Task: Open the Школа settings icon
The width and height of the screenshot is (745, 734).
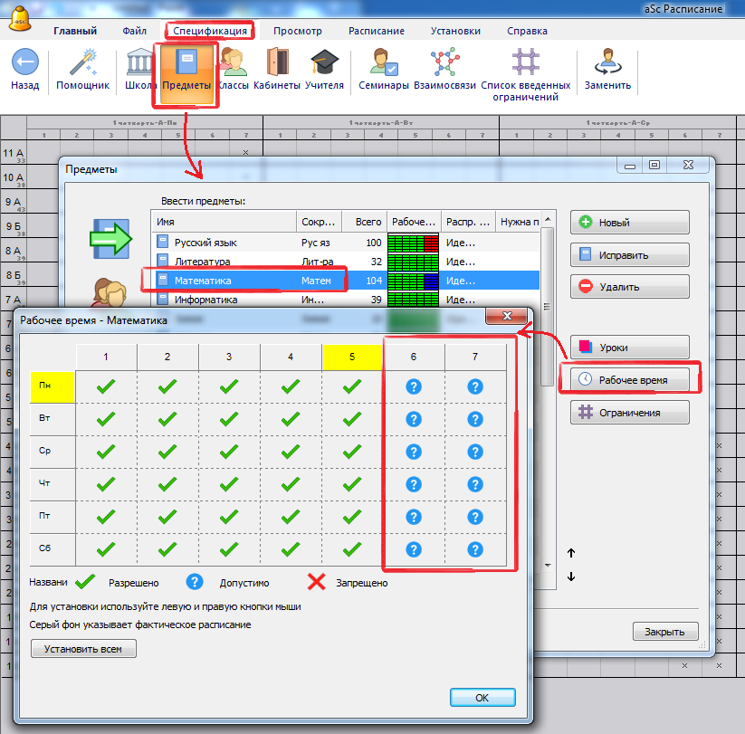Action: 140,64
